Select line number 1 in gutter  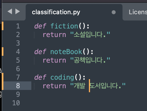(x=18, y=26)
